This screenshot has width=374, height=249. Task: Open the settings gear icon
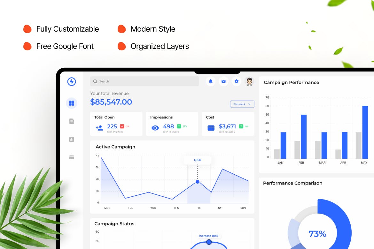[237, 81]
